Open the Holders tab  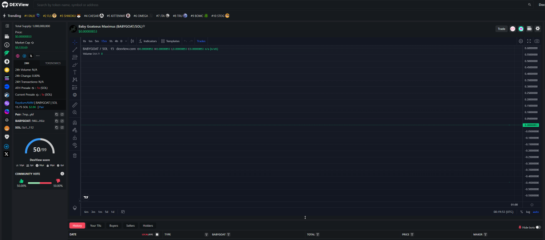pos(148,225)
